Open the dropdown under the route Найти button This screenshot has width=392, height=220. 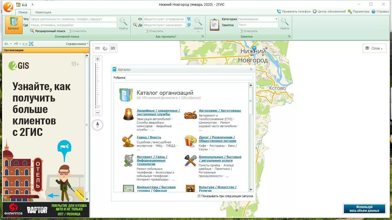coord(198,32)
